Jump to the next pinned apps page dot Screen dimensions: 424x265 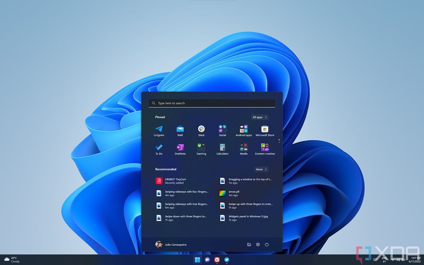(x=279, y=142)
